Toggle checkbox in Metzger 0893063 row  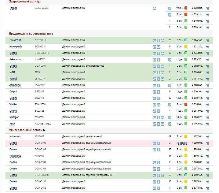click(x=170, y=117)
